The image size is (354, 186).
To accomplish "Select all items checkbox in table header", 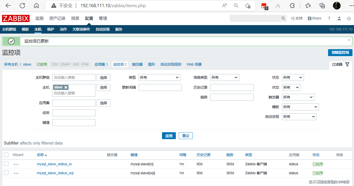I will coord(6,155).
